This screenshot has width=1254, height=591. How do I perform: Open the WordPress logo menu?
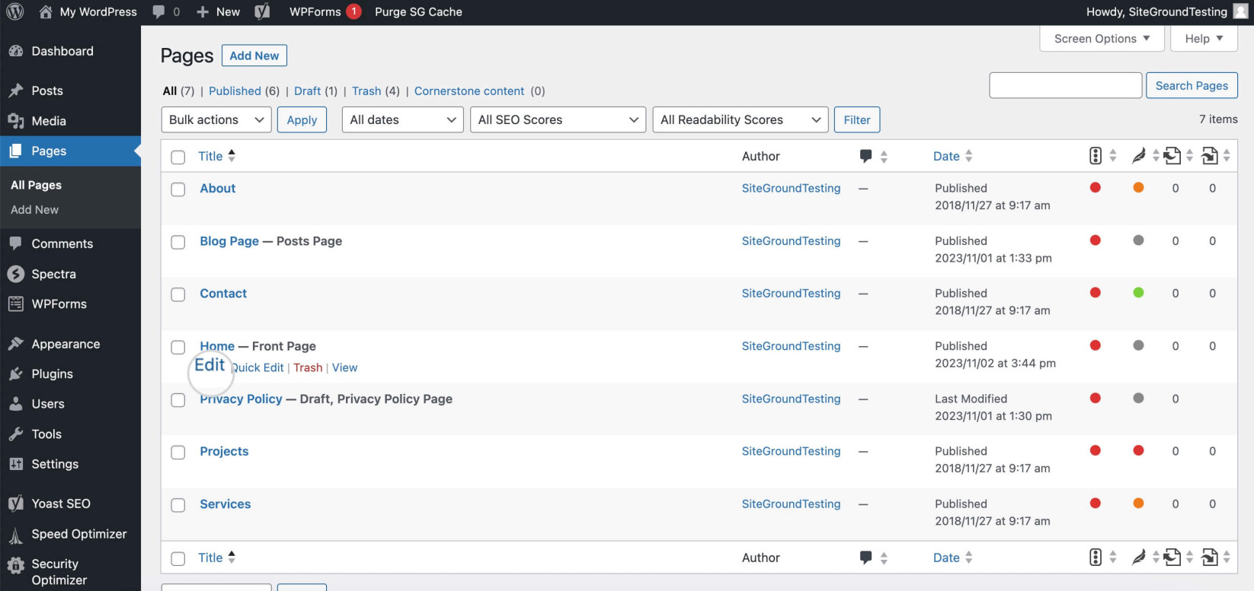coord(15,11)
